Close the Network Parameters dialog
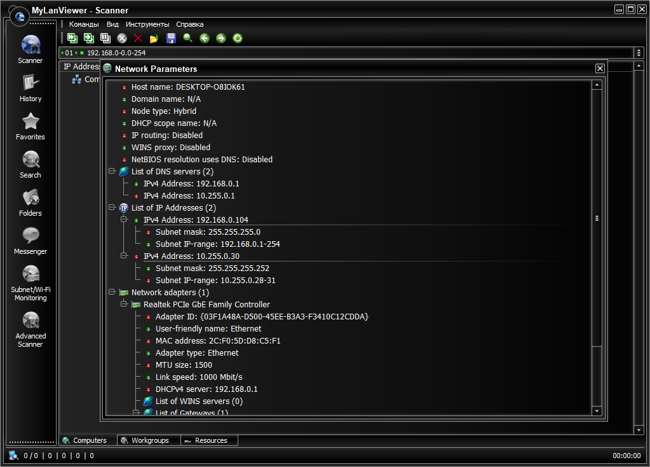The image size is (650, 467). [x=599, y=69]
